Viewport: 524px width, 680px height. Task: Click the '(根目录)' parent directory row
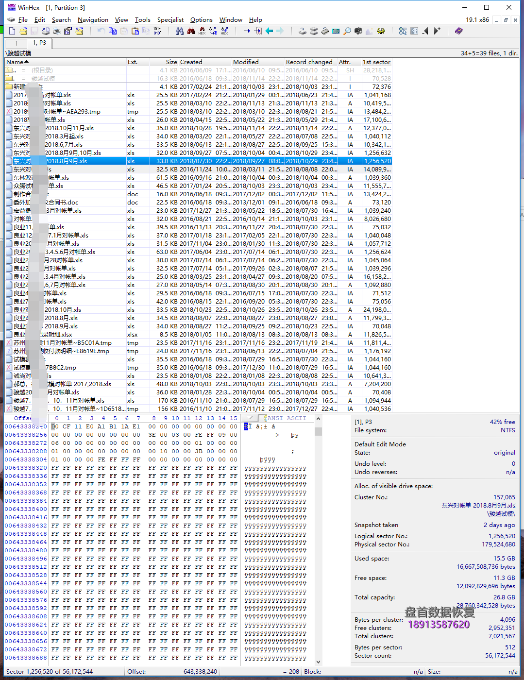tap(198, 70)
